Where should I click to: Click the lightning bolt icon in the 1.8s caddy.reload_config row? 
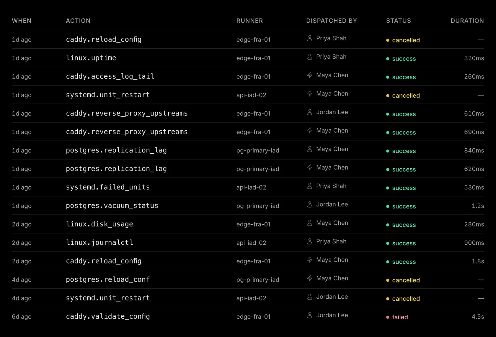pyautogui.click(x=310, y=260)
